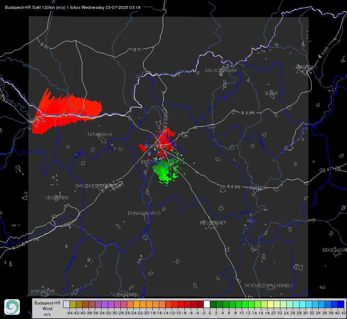The image size is (347, 319).
Task: Click the VESZPRÉM city label
Action: [57, 198]
